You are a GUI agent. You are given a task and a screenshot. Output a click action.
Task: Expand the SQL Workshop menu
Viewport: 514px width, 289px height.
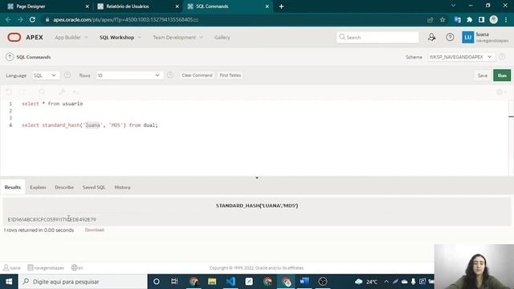point(120,38)
